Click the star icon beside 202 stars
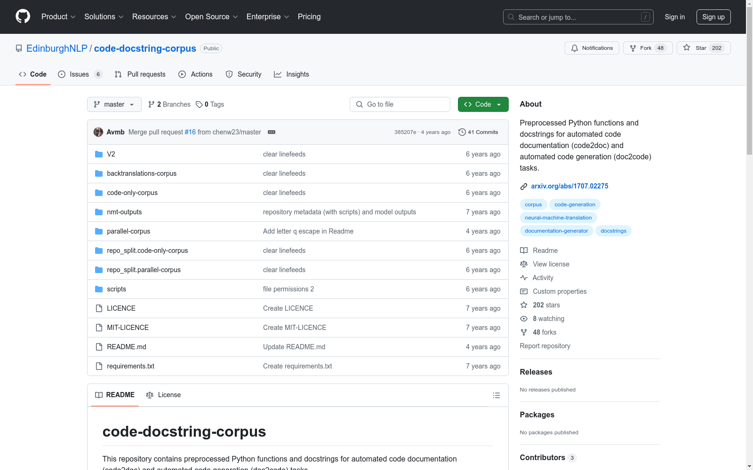753x470 pixels. tap(524, 305)
